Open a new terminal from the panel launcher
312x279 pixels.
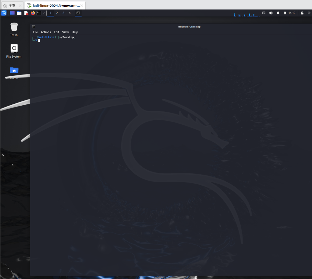[39, 13]
